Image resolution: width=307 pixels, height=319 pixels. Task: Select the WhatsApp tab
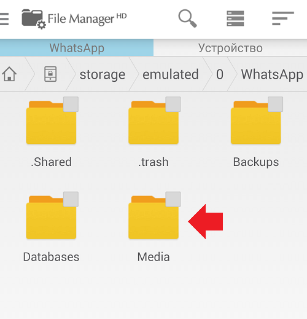tap(77, 48)
